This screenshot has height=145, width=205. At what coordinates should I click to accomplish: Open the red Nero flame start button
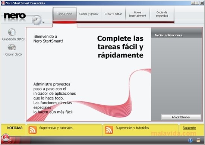[x=6, y=138]
